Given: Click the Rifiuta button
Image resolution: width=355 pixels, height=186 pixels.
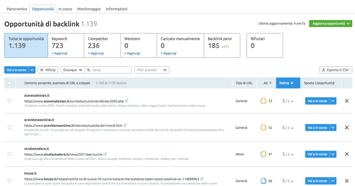Looking at the screenshot, I should (x=48, y=70).
